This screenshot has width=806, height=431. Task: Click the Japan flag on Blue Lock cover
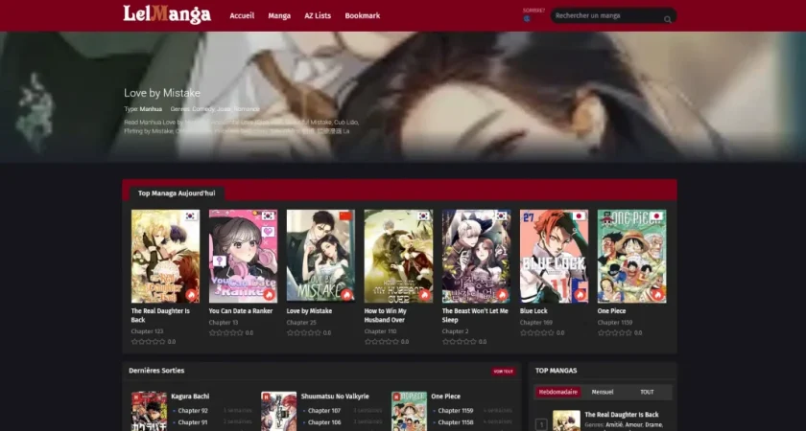point(580,217)
